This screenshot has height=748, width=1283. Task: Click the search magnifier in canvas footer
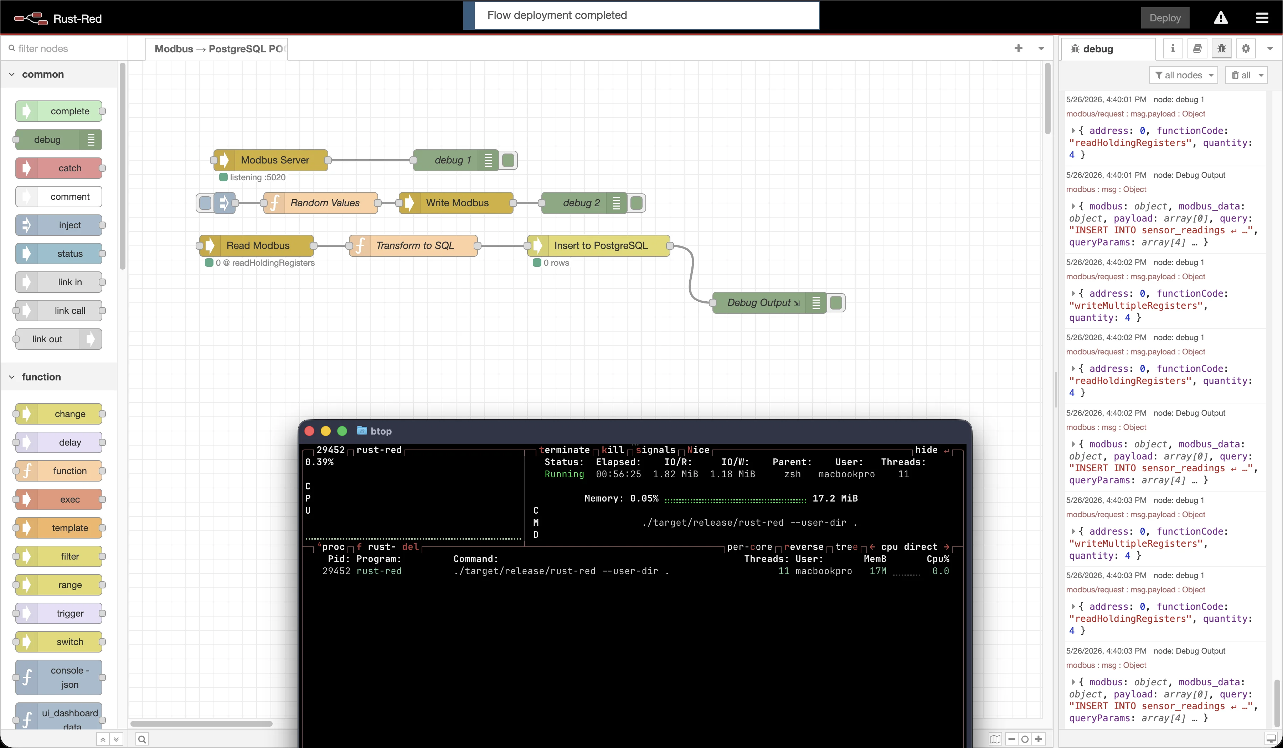coord(142,739)
